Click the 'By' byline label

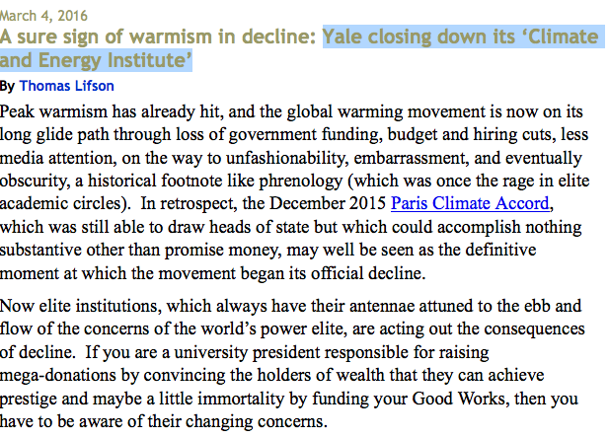pos(7,86)
